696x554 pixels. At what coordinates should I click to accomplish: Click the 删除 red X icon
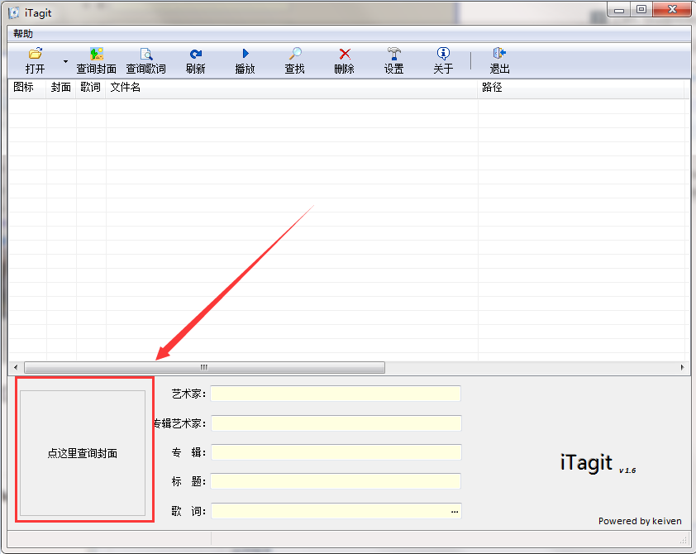[x=345, y=54]
